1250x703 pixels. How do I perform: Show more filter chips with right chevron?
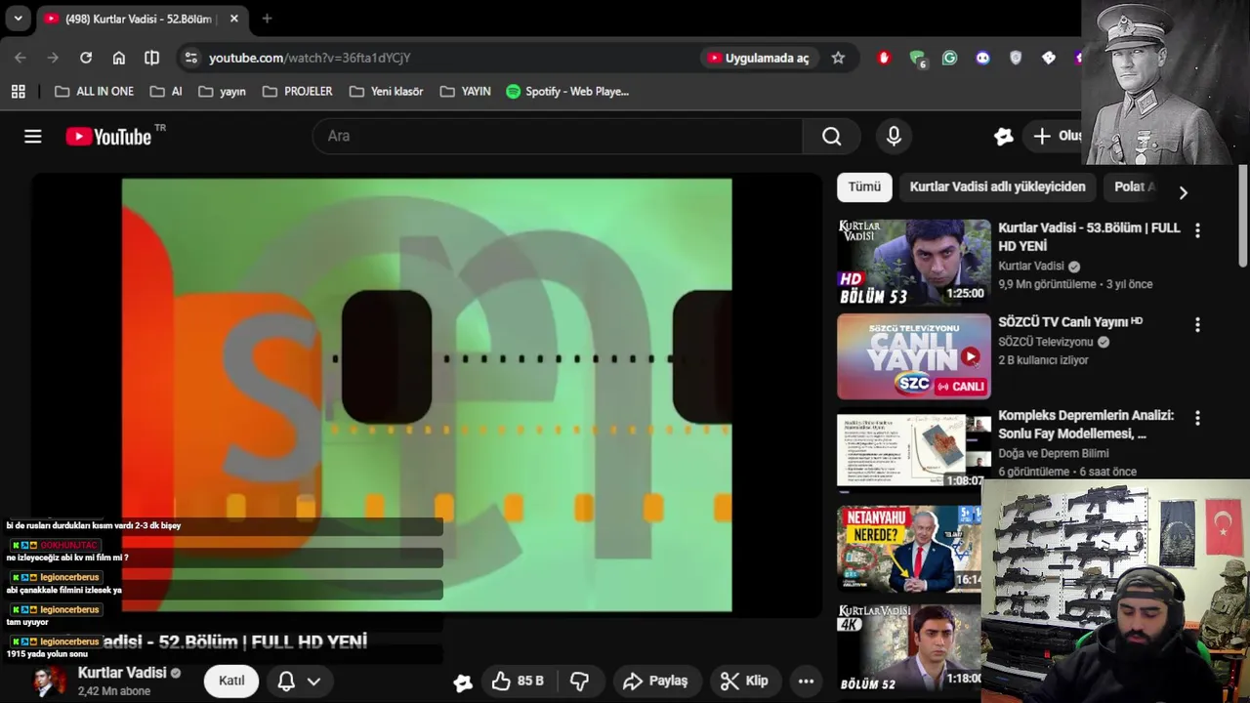tap(1183, 192)
